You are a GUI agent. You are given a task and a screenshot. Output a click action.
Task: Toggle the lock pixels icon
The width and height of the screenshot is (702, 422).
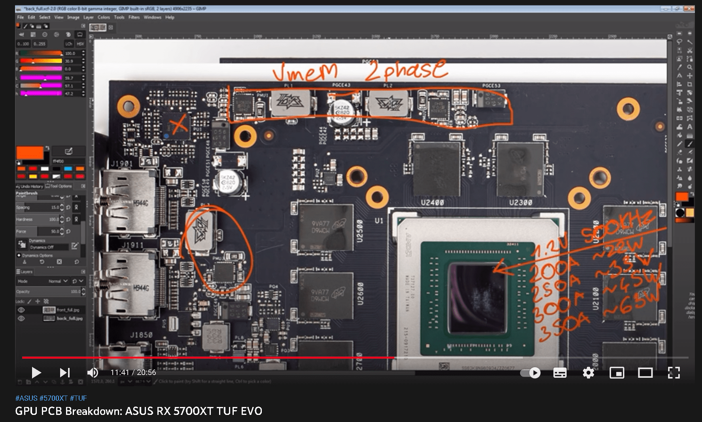(29, 301)
